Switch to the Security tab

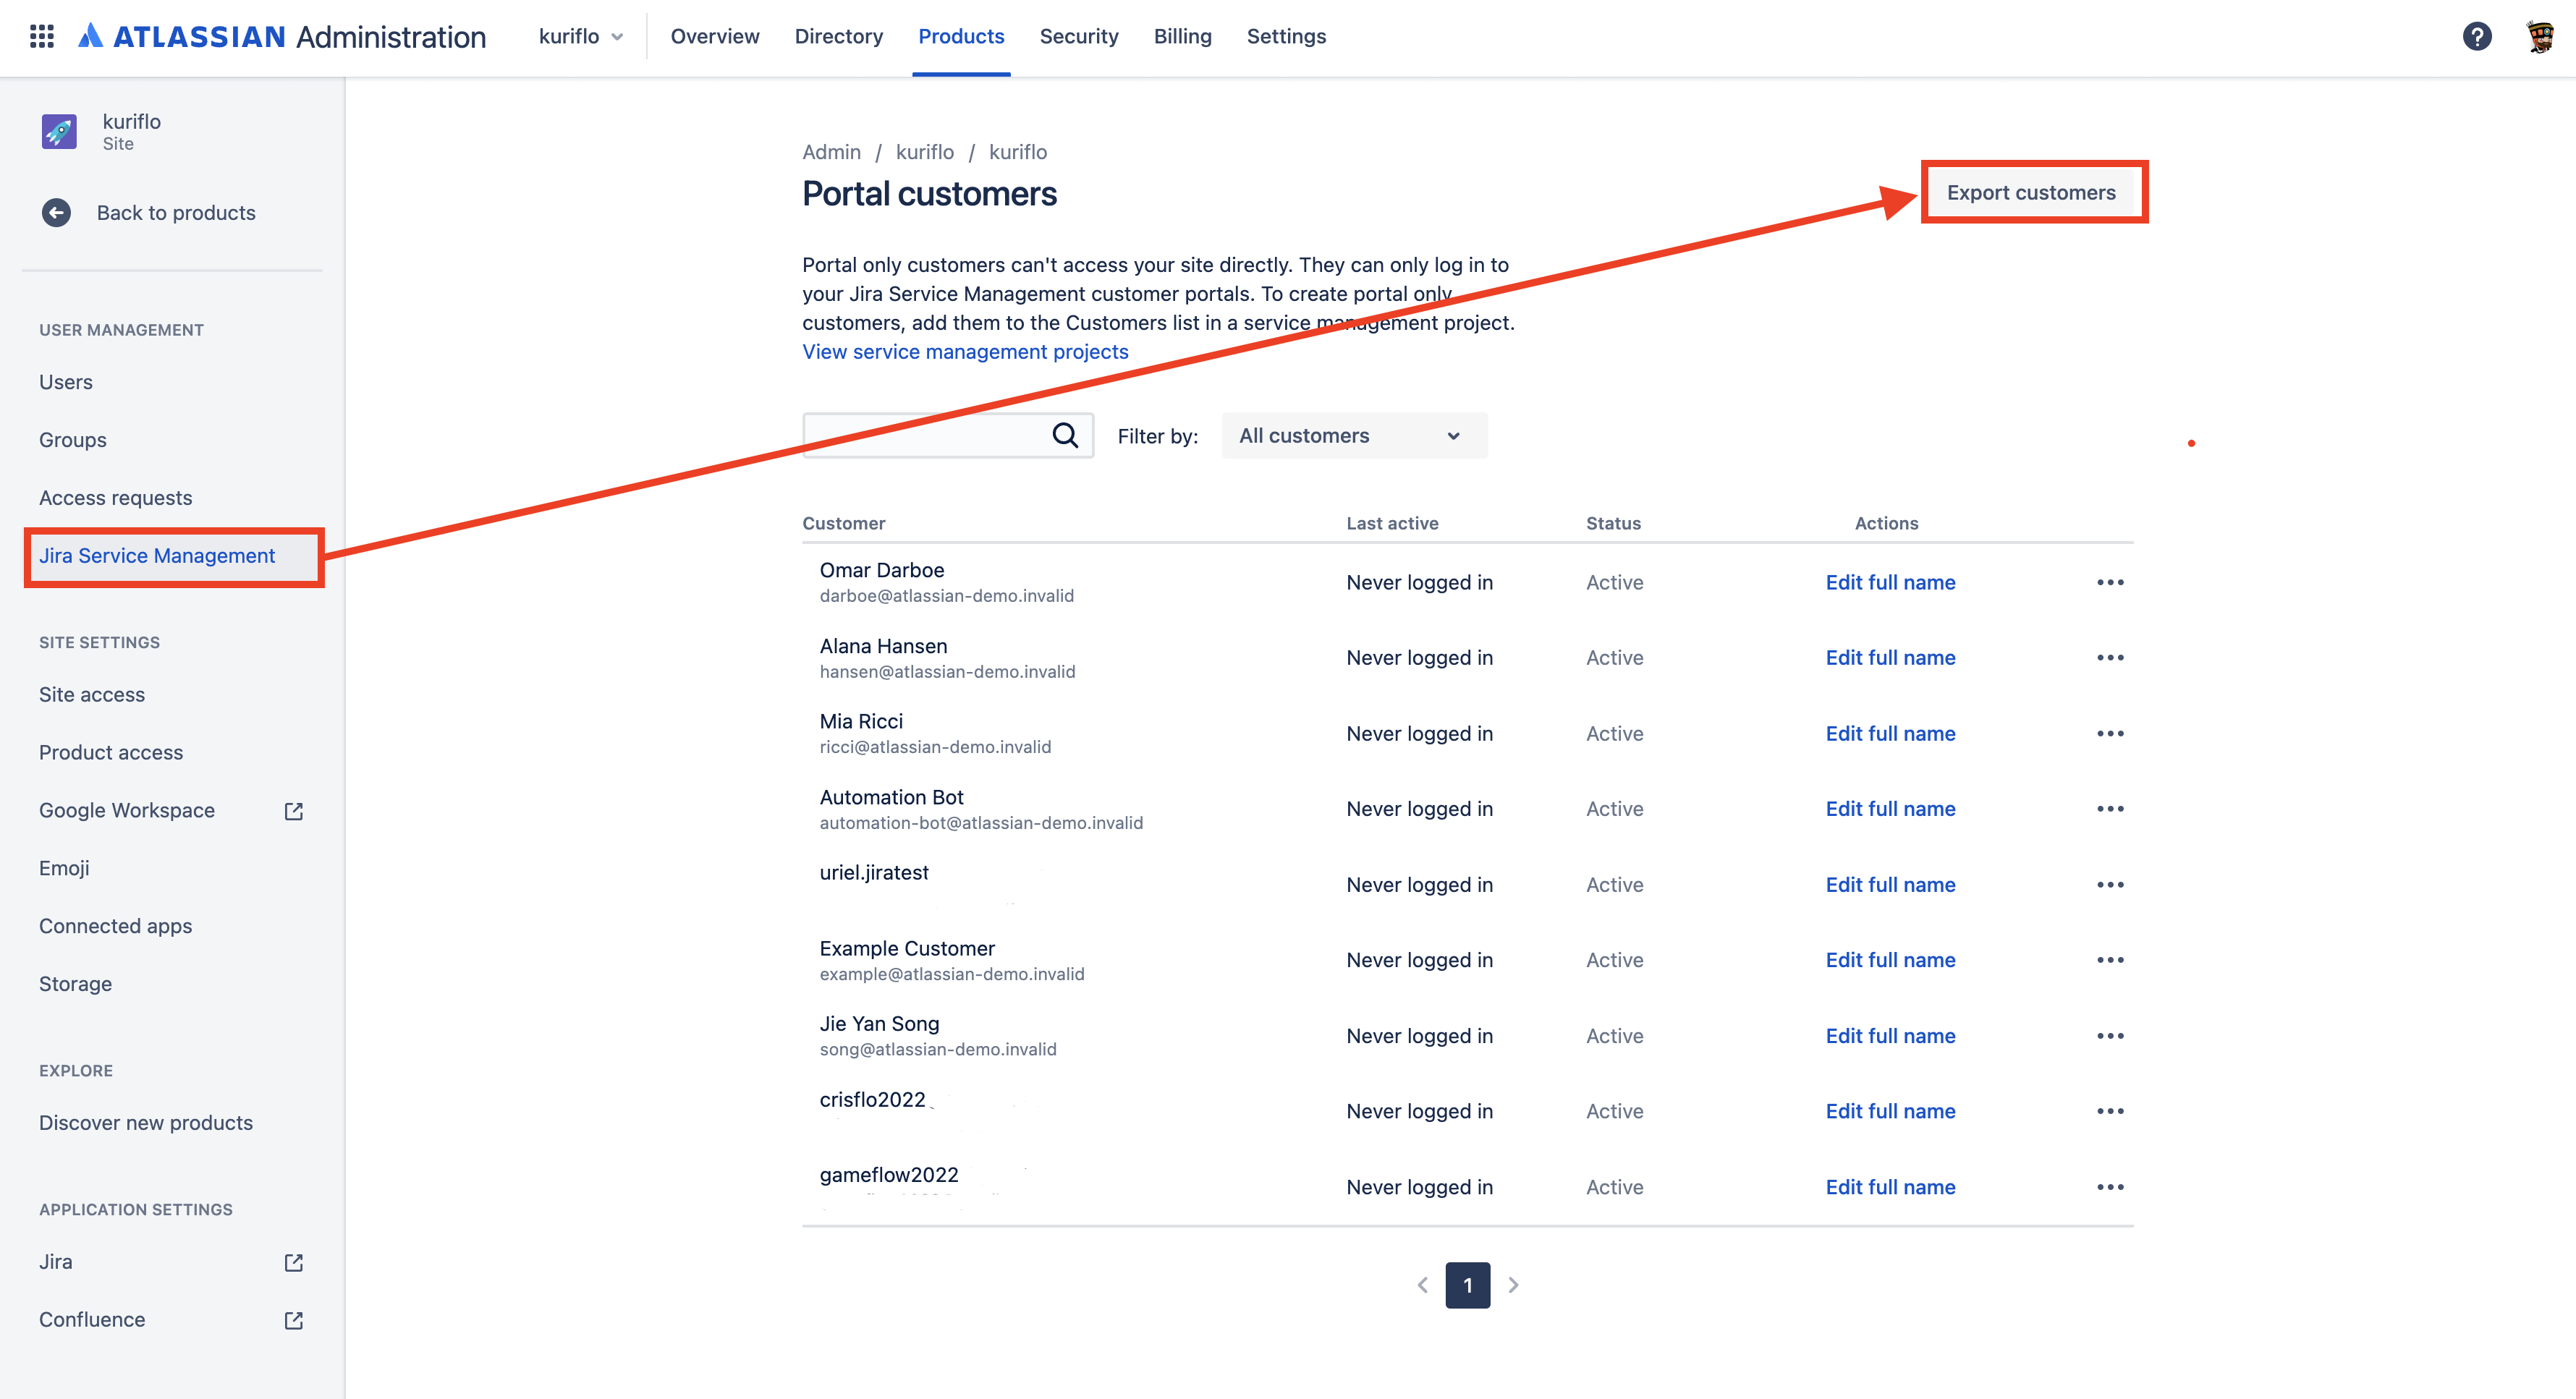tap(1078, 37)
